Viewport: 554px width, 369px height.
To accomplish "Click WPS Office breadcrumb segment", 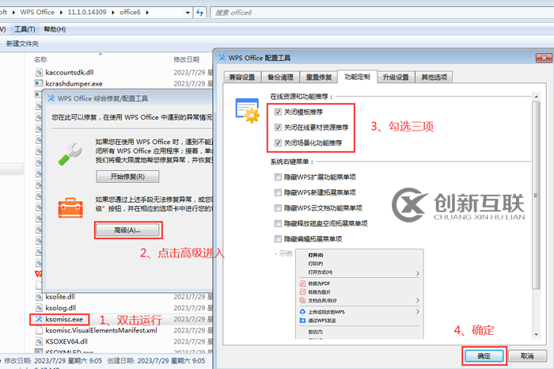I will (37, 13).
